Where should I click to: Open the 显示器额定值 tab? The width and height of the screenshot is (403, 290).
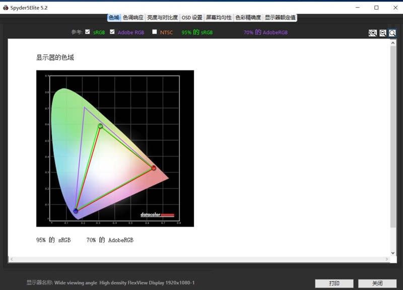tap(280, 18)
